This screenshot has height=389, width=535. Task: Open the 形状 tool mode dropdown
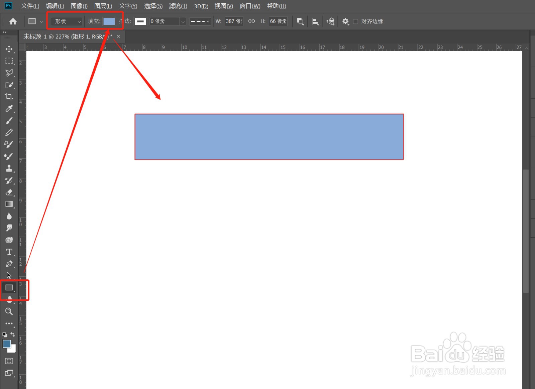[x=66, y=21]
